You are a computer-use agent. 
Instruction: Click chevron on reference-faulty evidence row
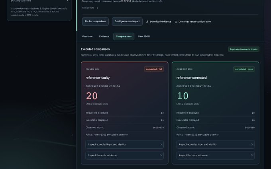[161, 155]
